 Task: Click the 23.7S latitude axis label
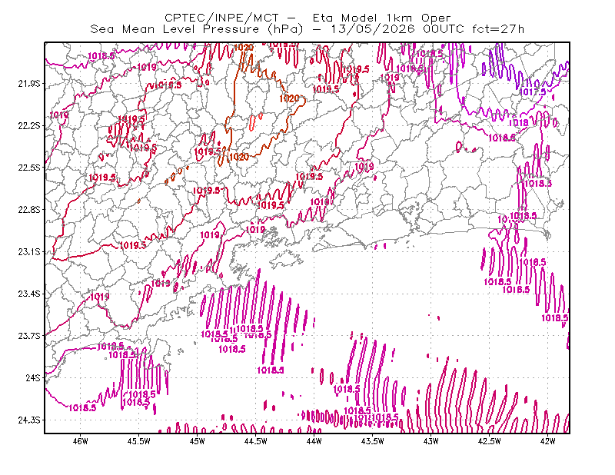(x=29, y=336)
